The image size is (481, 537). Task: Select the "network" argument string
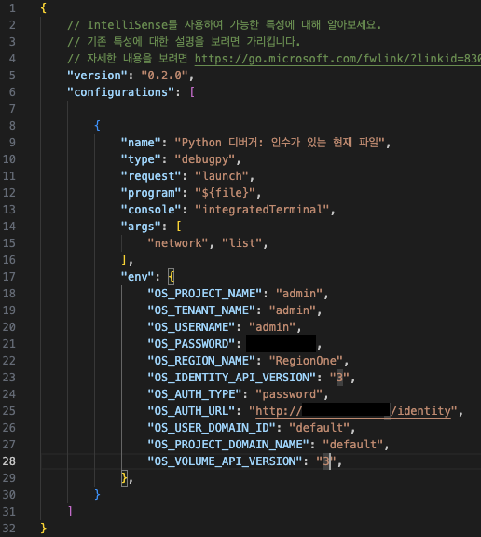tap(178, 243)
